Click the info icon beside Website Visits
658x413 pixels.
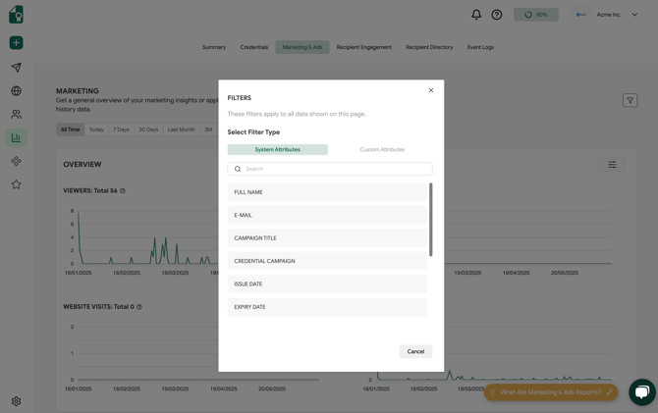coord(139,307)
